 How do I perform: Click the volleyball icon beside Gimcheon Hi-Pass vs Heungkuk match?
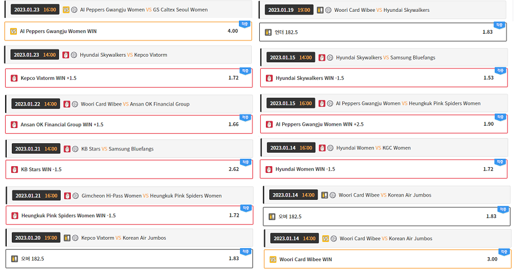(x=75, y=195)
